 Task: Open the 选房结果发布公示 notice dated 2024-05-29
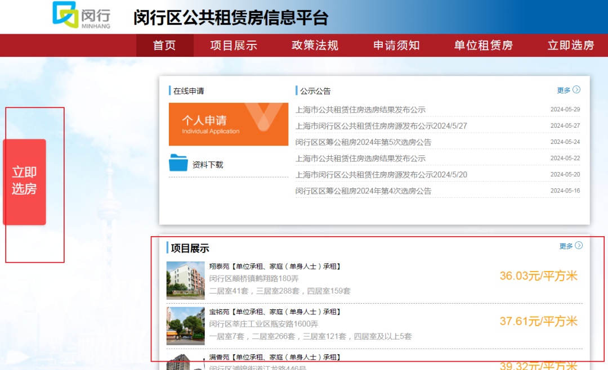point(361,110)
